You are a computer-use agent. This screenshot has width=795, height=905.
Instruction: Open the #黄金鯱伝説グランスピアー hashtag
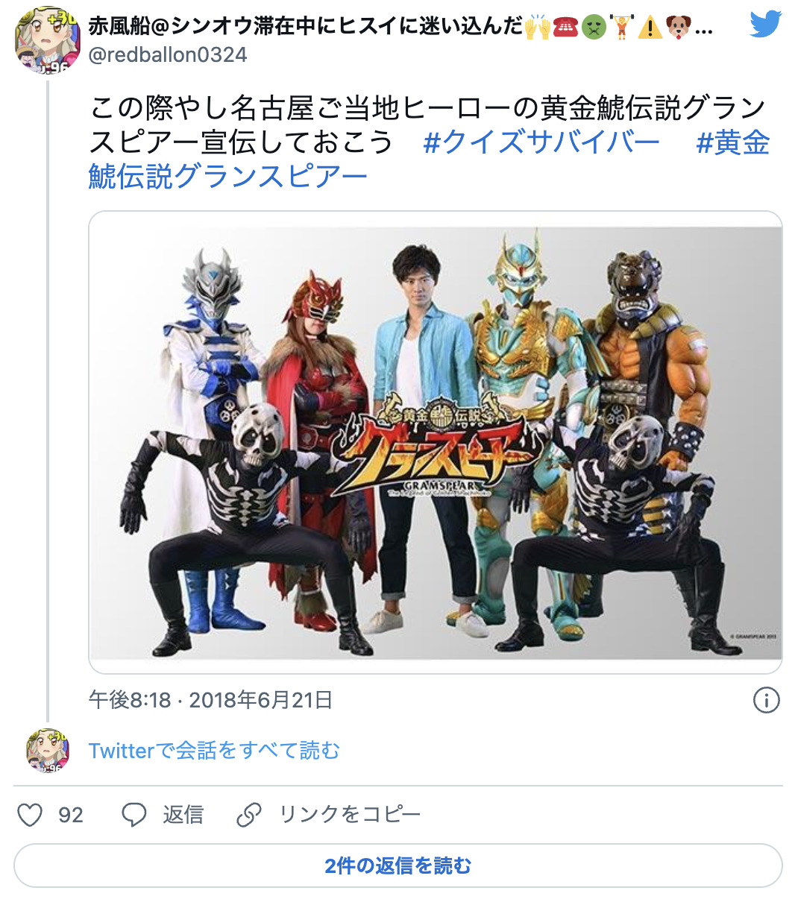click(429, 160)
